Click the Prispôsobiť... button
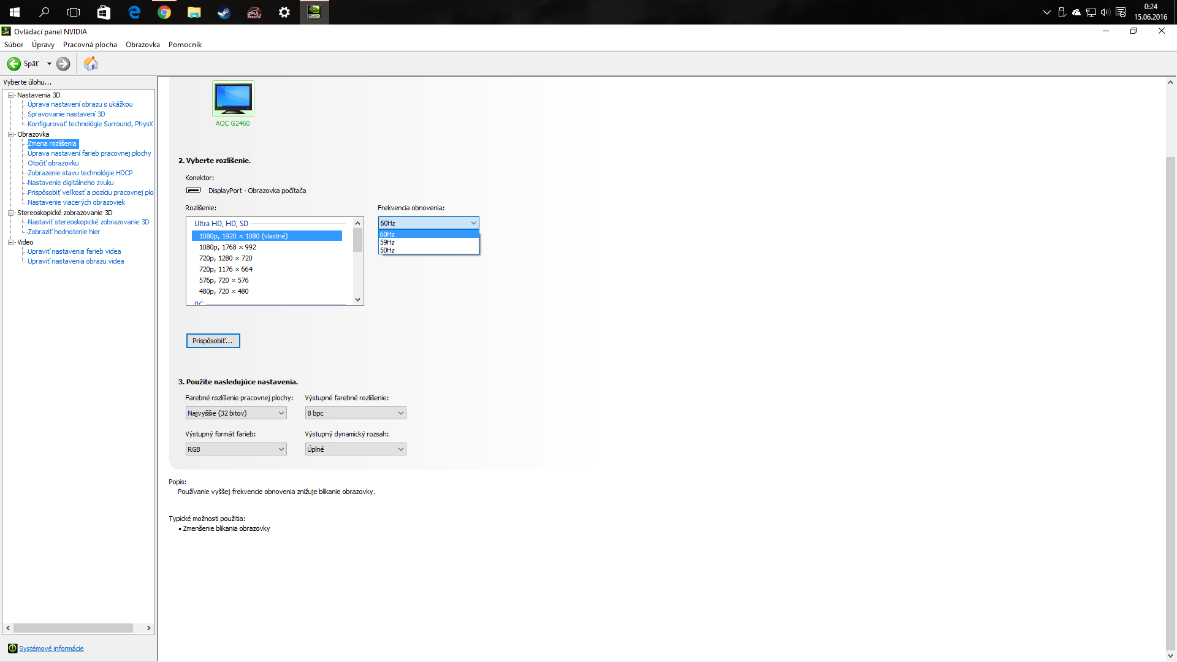 [x=213, y=341]
